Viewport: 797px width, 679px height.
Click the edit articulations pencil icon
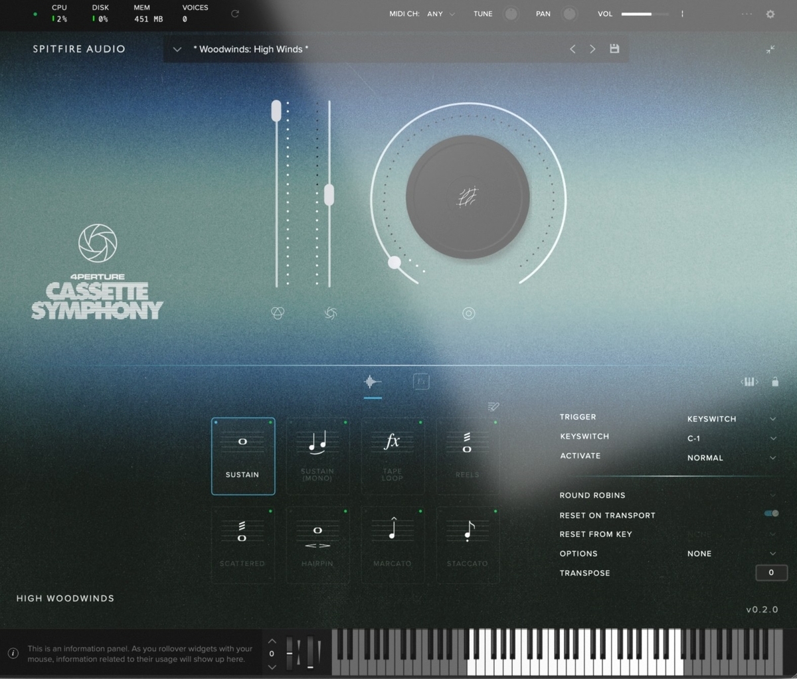pyautogui.click(x=493, y=406)
